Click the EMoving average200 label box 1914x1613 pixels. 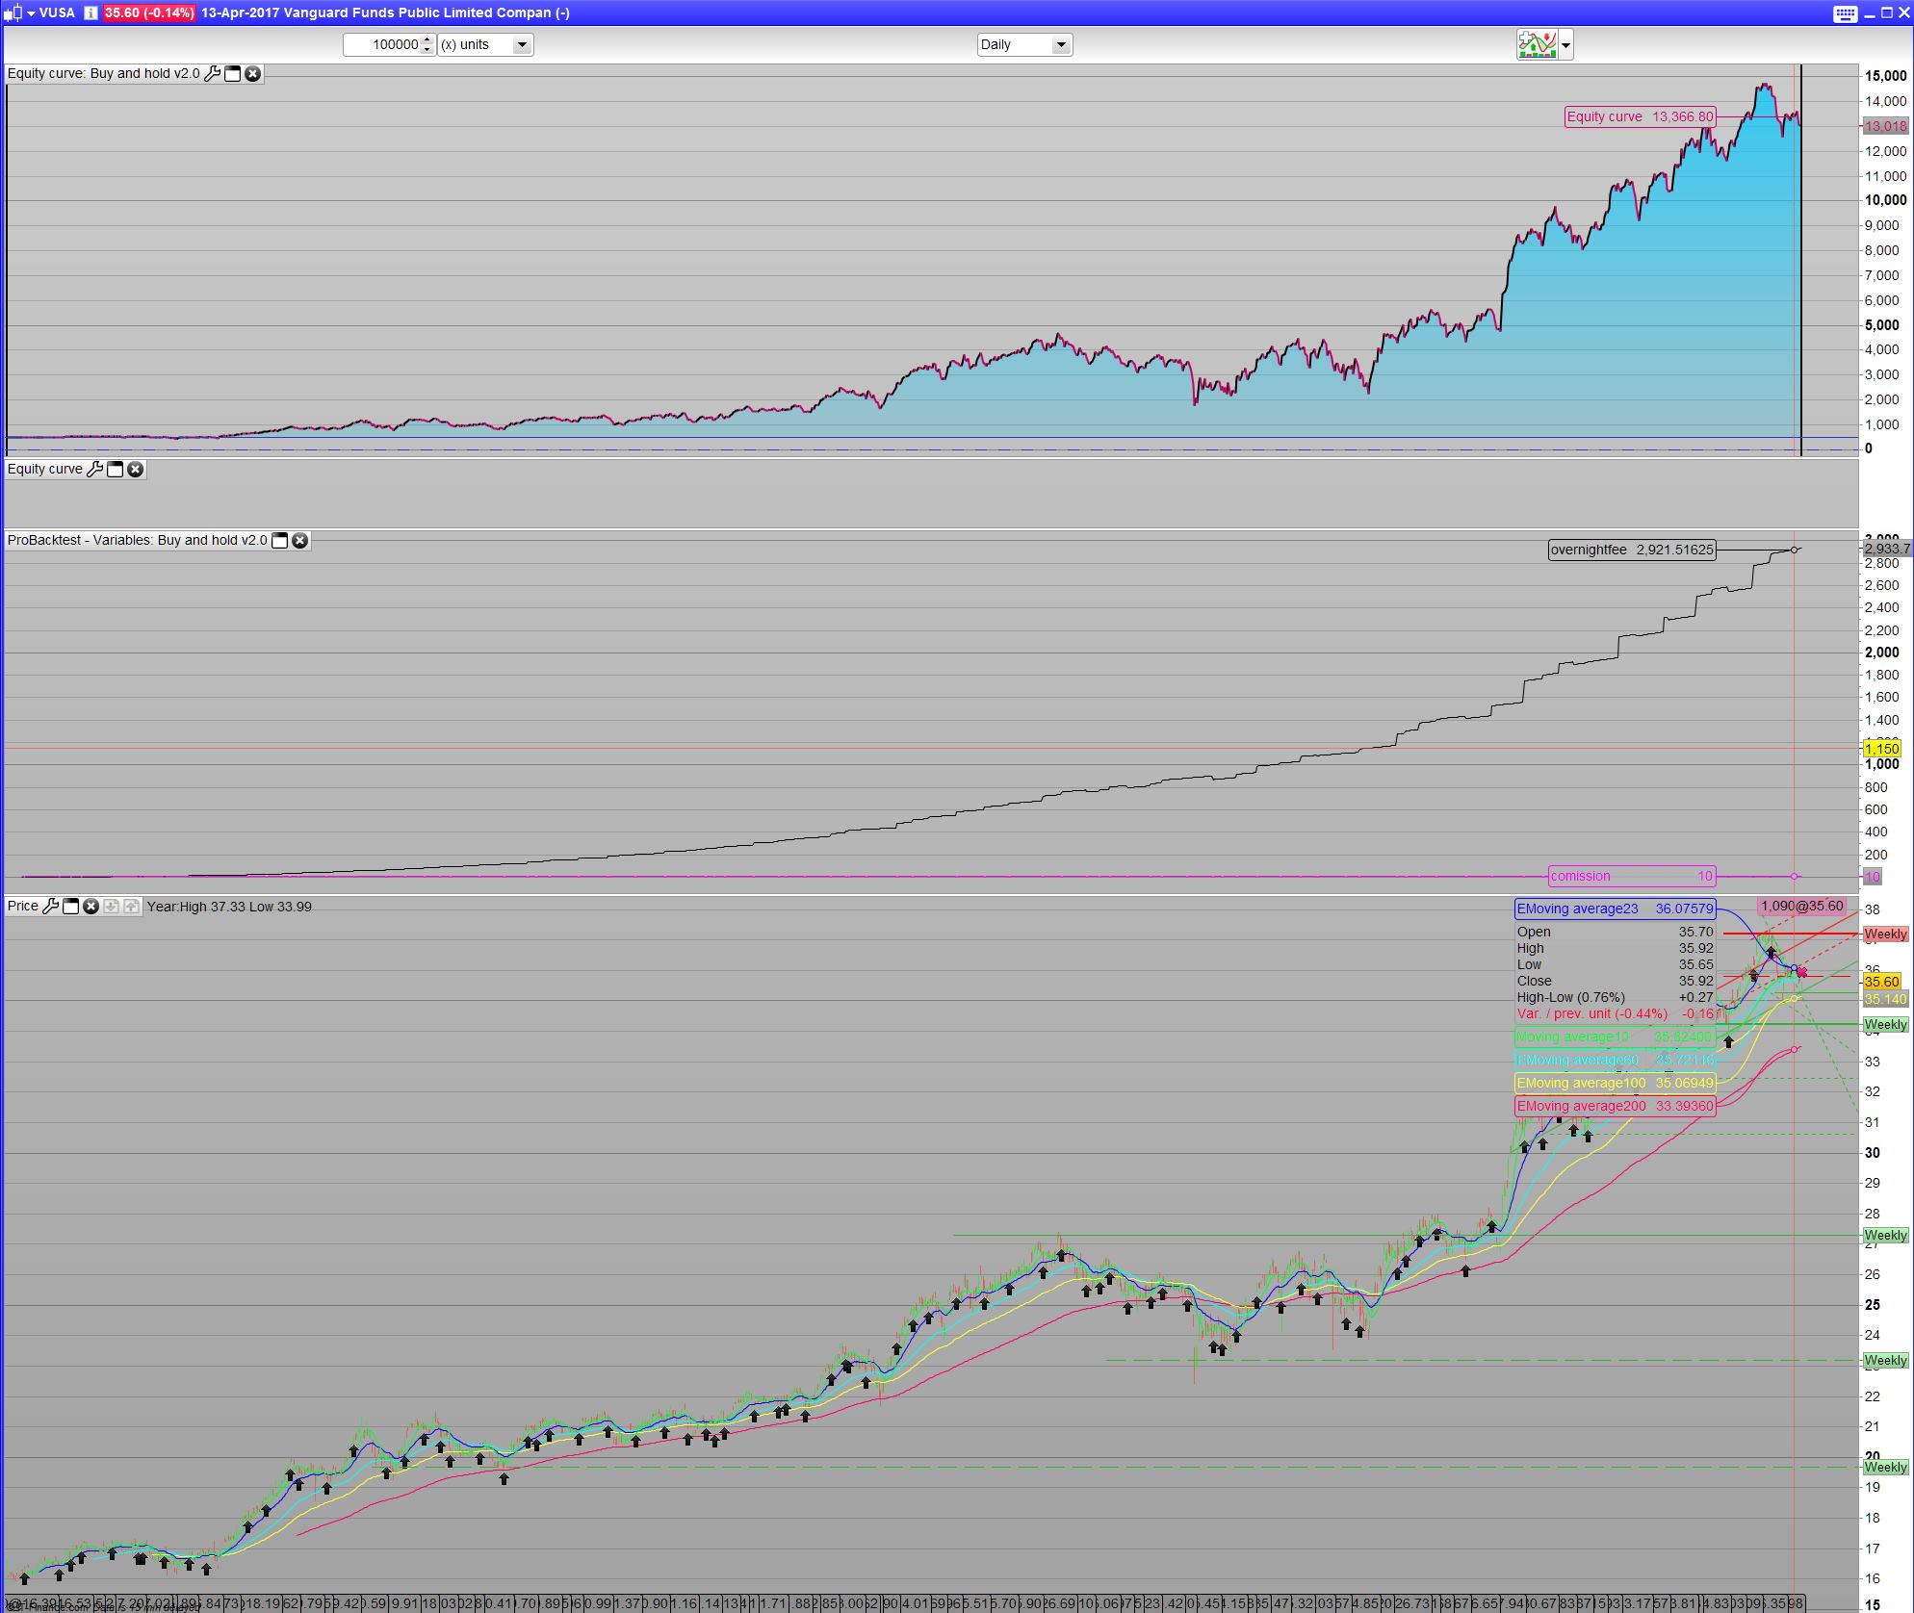(x=1615, y=1106)
